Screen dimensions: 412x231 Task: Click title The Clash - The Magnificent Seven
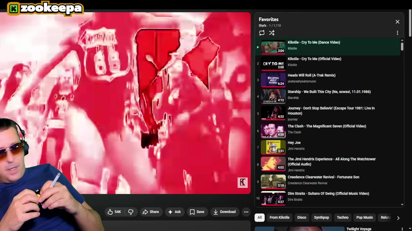(327, 126)
